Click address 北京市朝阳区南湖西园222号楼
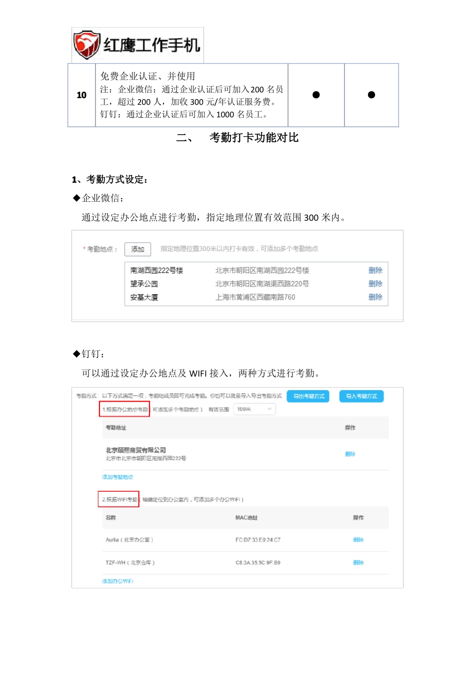Viewport: 475px width, 673px height. pyautogui.click(x=262, y=270)
